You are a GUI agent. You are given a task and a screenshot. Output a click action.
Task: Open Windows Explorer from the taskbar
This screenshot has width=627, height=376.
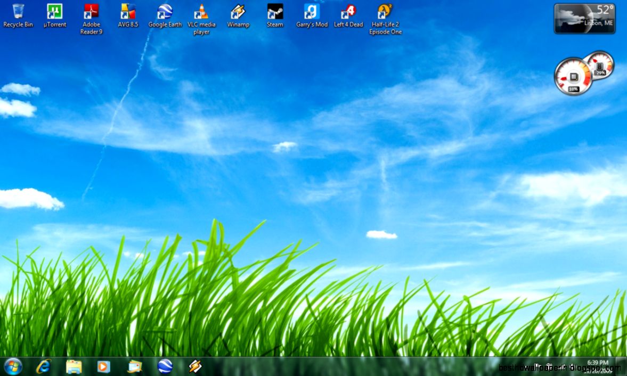pyautogui.click(x=72, y=367)
